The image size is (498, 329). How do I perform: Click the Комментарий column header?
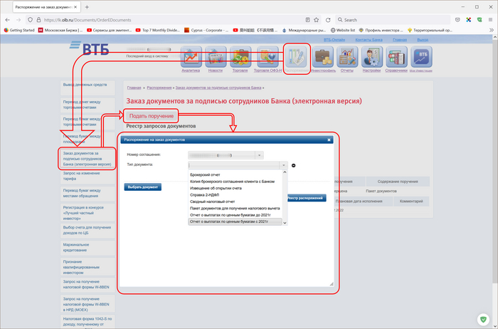pos(411,202)
